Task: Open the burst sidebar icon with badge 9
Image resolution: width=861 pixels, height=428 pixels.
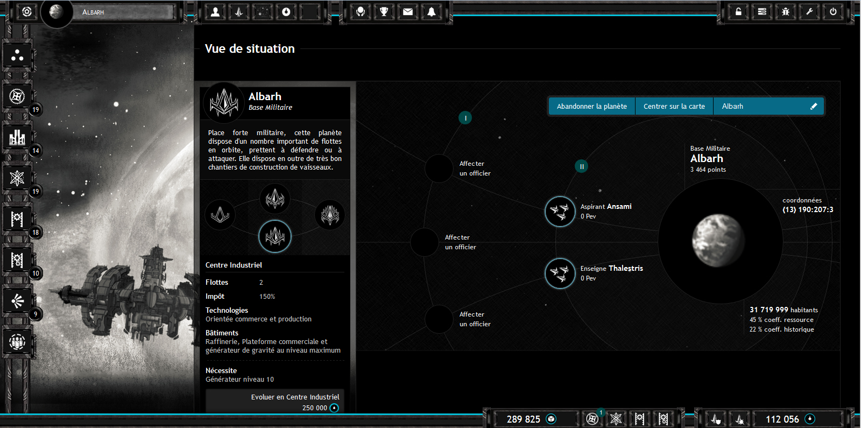Action: [x=17, y=301]
